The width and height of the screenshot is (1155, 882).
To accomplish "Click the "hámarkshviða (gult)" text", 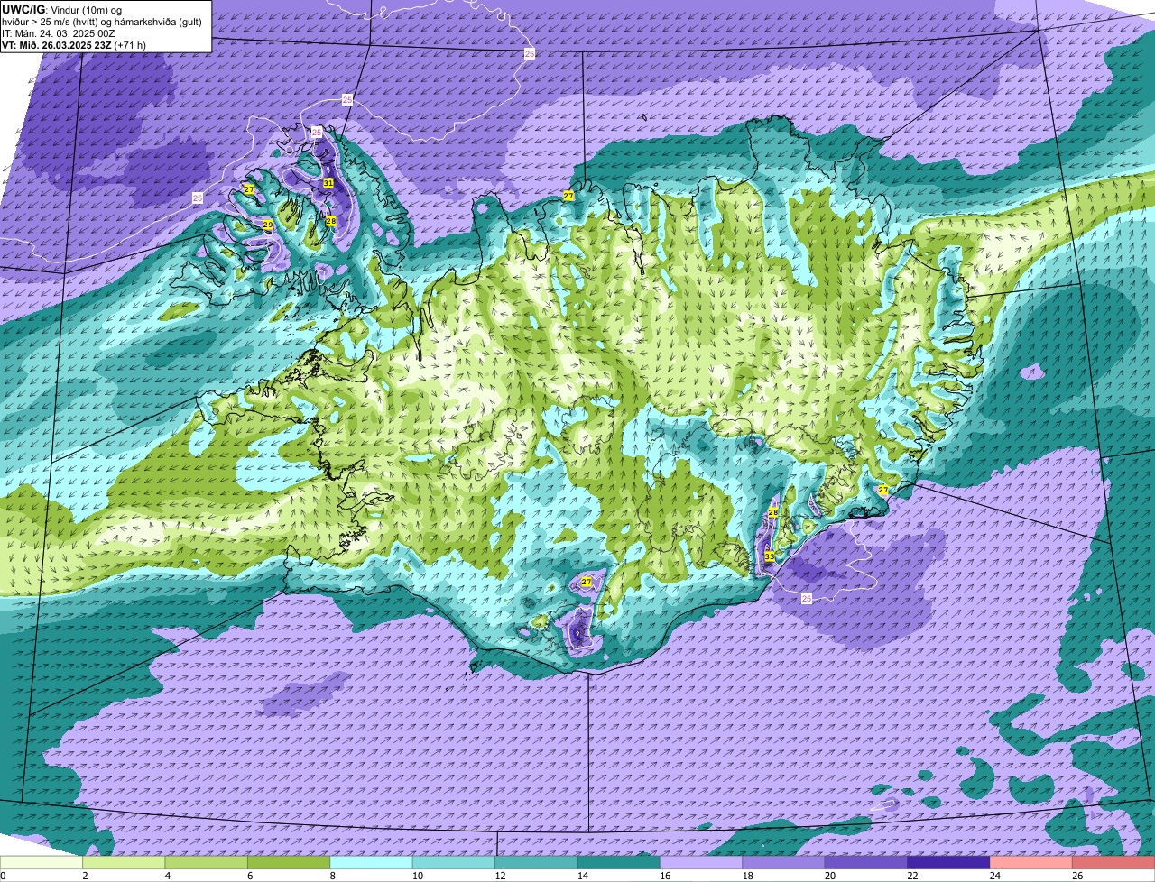I will pos(158,22).
